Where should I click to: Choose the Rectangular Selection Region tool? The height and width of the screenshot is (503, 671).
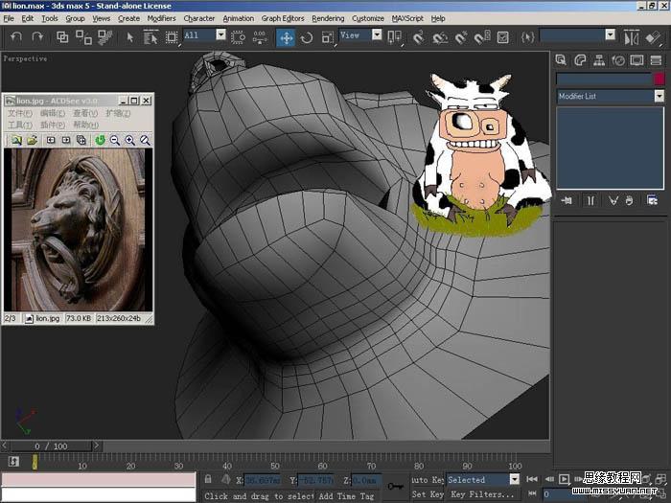(x=172, y=37)
